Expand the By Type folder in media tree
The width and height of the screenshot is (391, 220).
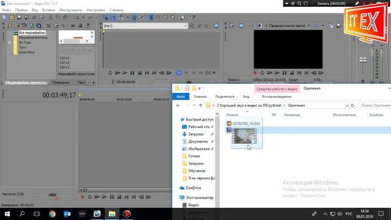[10, 43]
